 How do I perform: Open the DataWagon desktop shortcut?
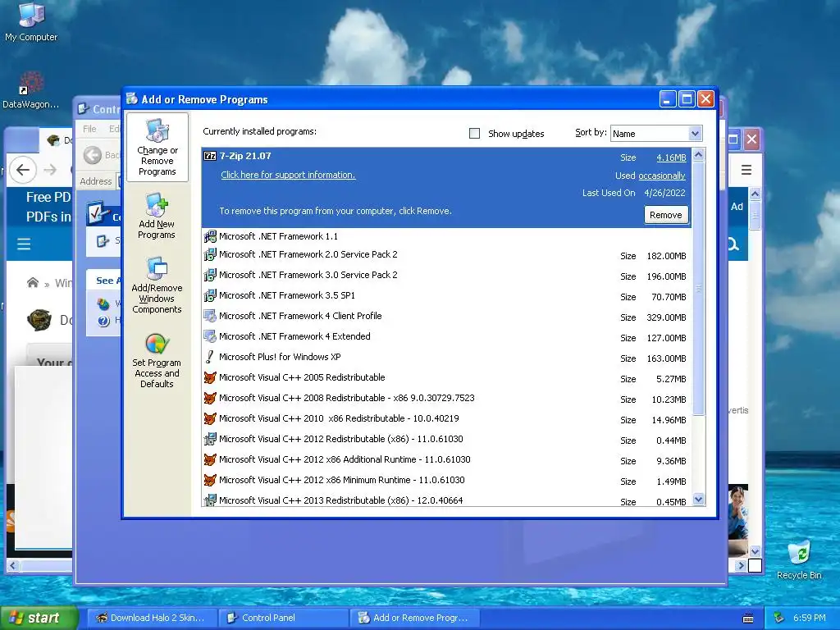pos(30,90)
